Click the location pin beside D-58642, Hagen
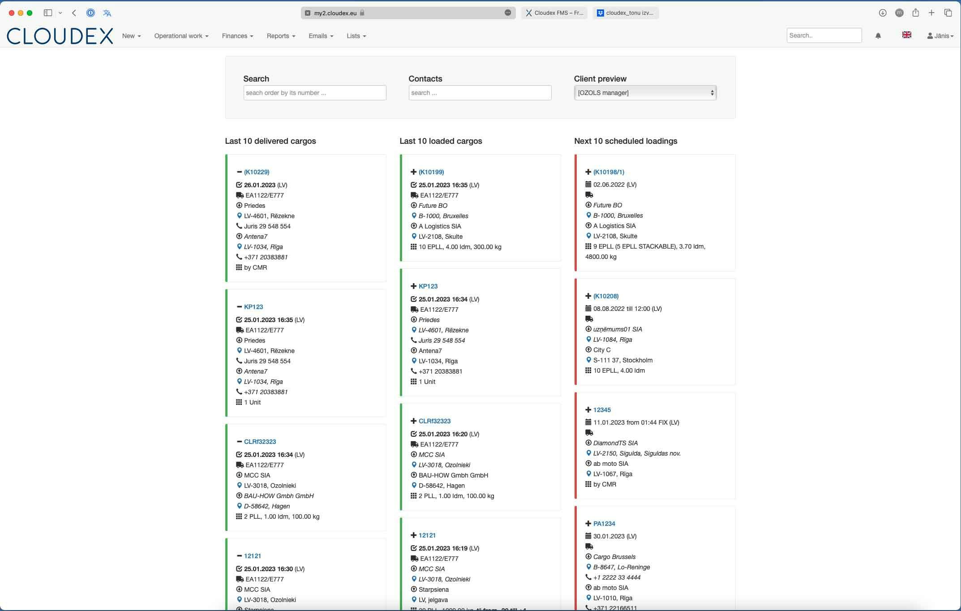Screen dimensions: 961x611 pyautogui.click(x=239, y=506)
